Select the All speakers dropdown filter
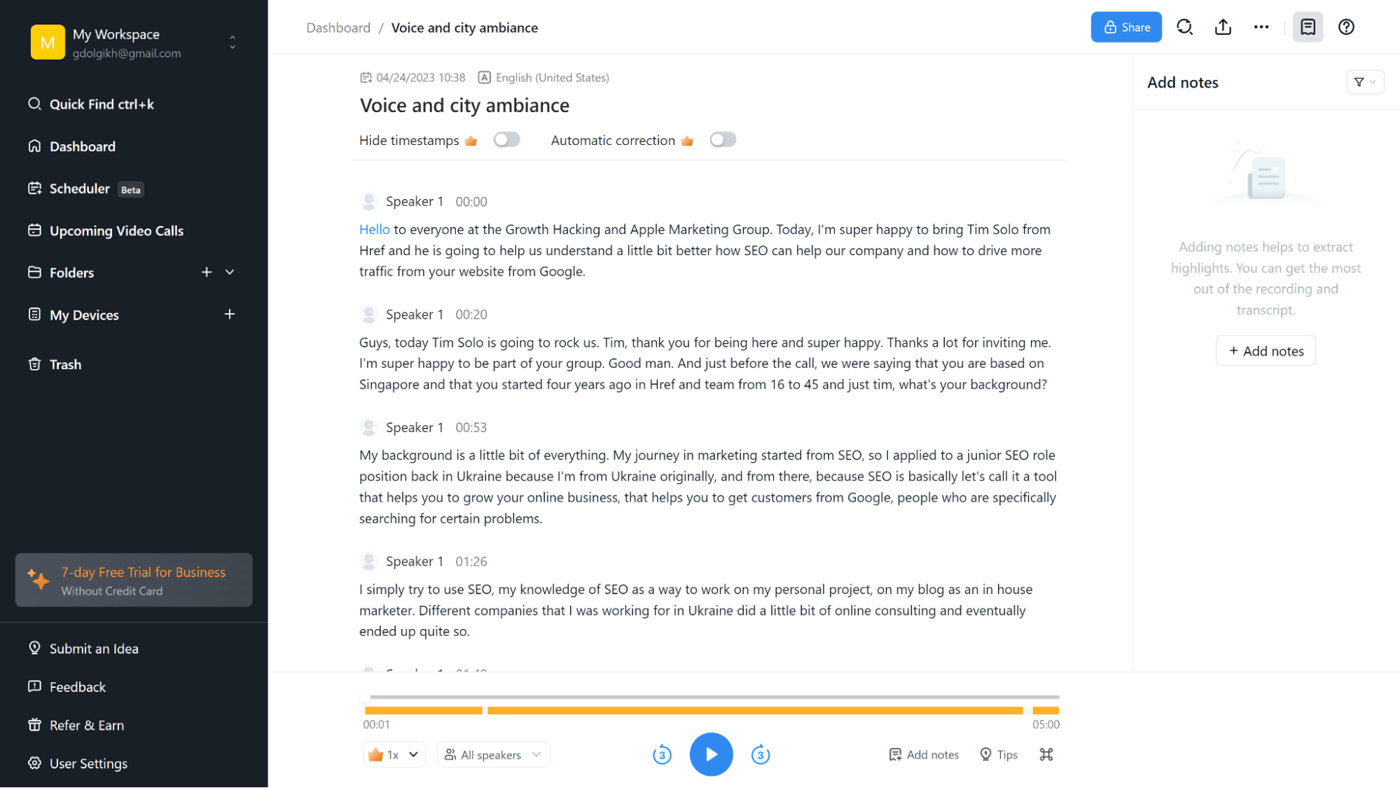1400x788 pixels. pos(493,754)
